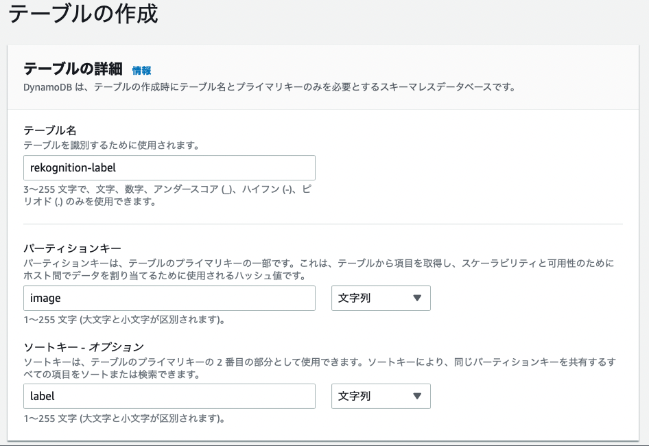Click the テーブル名 input containing rekognition-label
The height and width of the screenshot is (446, 649).
pos(169,167)
